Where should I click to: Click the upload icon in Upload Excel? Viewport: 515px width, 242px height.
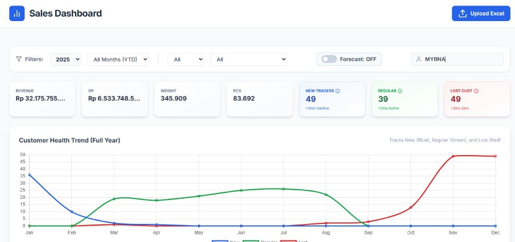click(x=463, y=14)
